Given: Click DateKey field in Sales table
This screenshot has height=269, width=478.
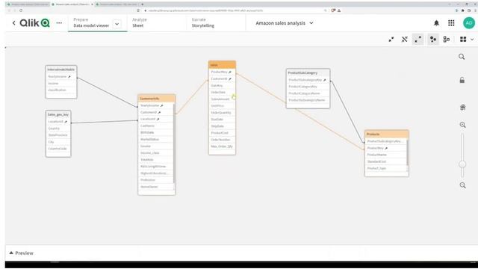Looking at the screenshot, I should (x=222, y=86).
